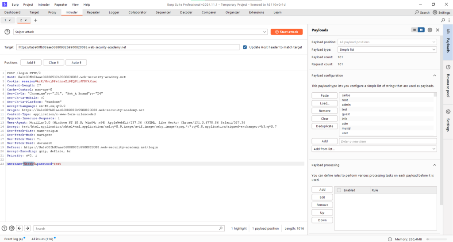The width and height of the screenshot is (453, 242).
Task: Click the magnifier in bottom search field
Action: coord(221,228)
